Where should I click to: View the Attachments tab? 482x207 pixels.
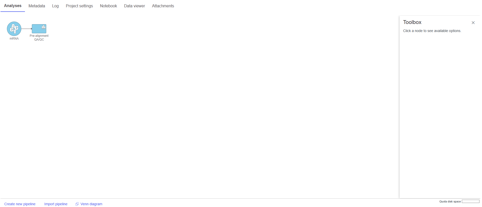tap(163, 6)
